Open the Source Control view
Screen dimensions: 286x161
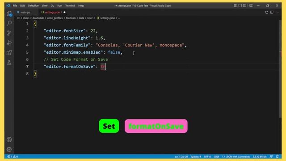click(9, 33)
